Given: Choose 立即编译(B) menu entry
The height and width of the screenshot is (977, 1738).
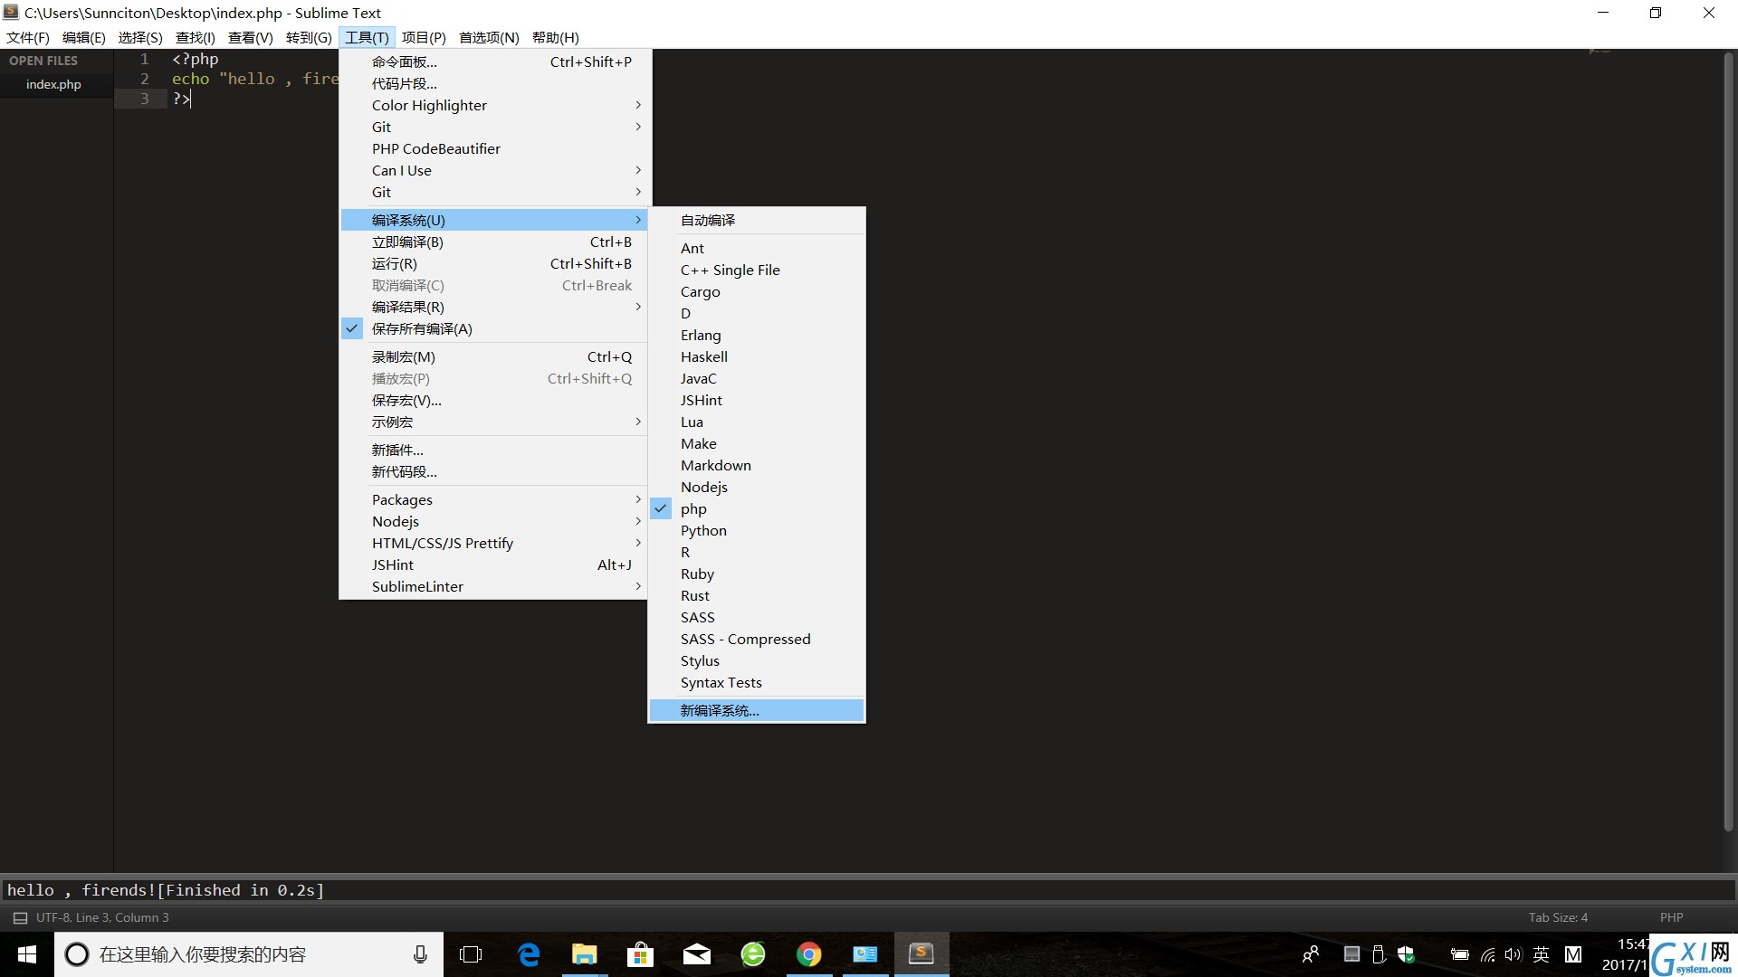Looking at the screenshot, I should click(494, 242).
